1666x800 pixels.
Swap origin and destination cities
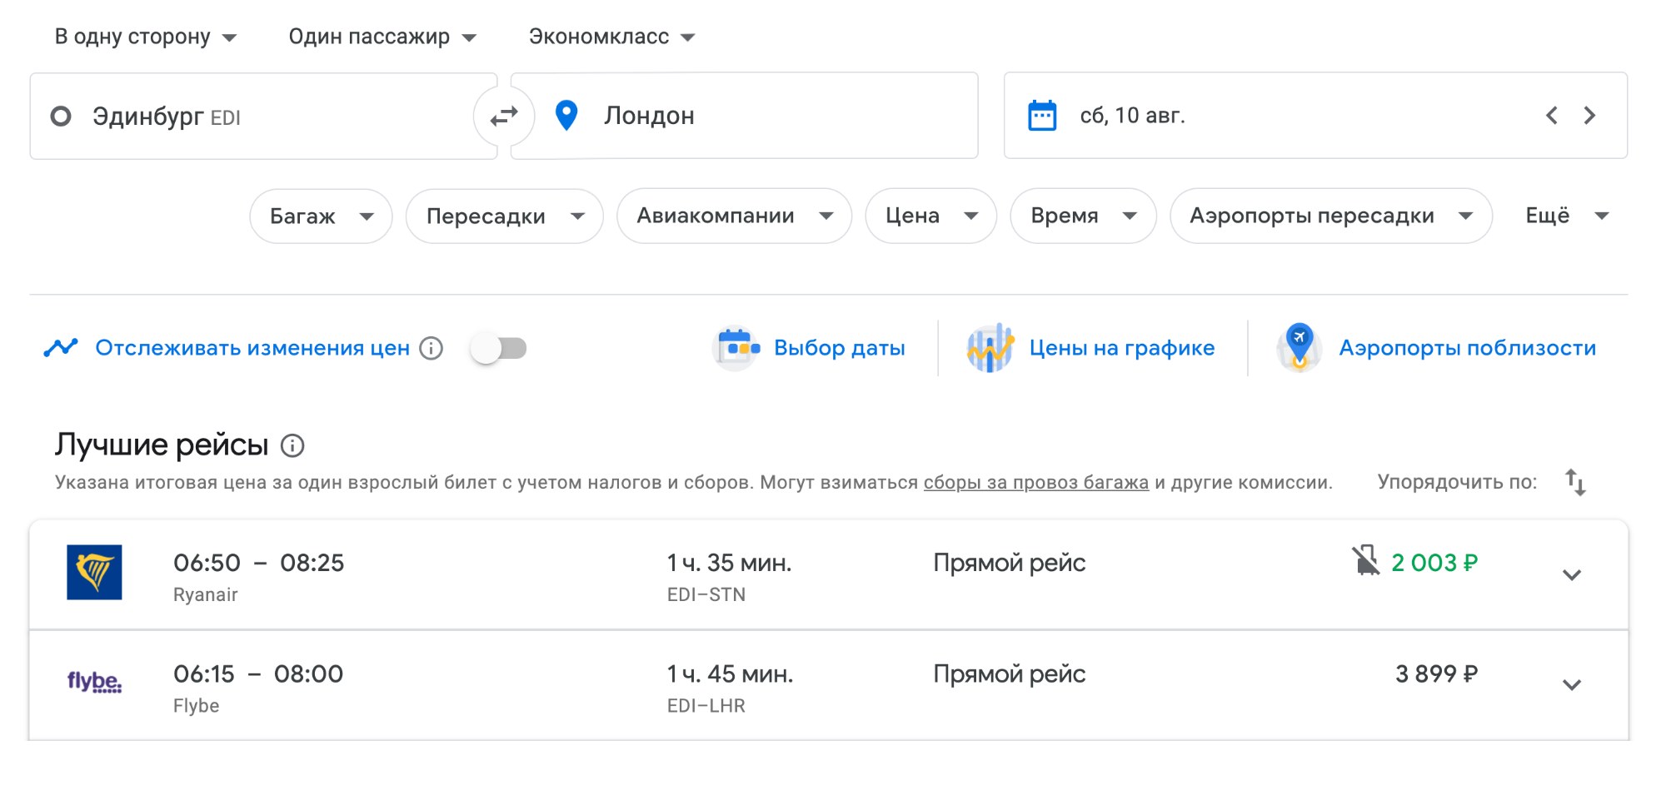pos(504,116)
